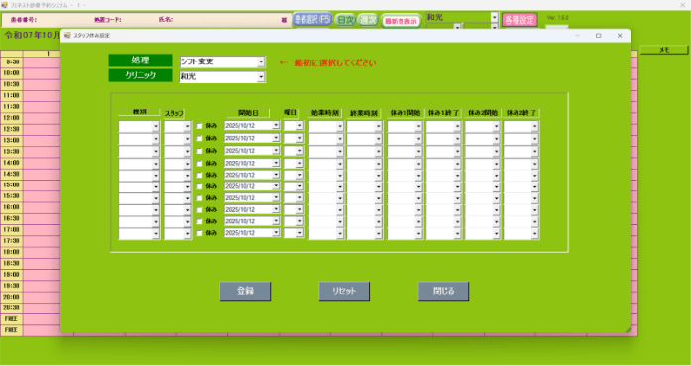Click the 職種 column header
691x366 pixels.
(x=139, y=112)
